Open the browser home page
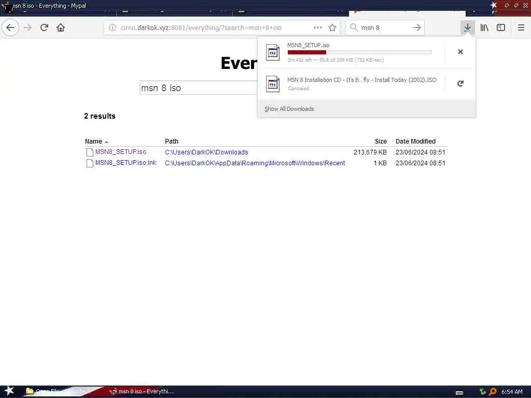This screenshot has width=531, height=398. tap(61, 27)
